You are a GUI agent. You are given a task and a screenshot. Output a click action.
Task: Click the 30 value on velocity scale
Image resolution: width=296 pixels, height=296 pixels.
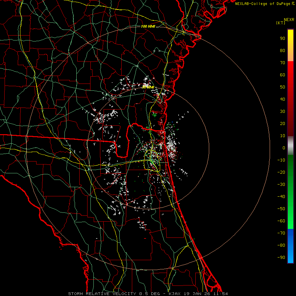click(x=283, y=111)
